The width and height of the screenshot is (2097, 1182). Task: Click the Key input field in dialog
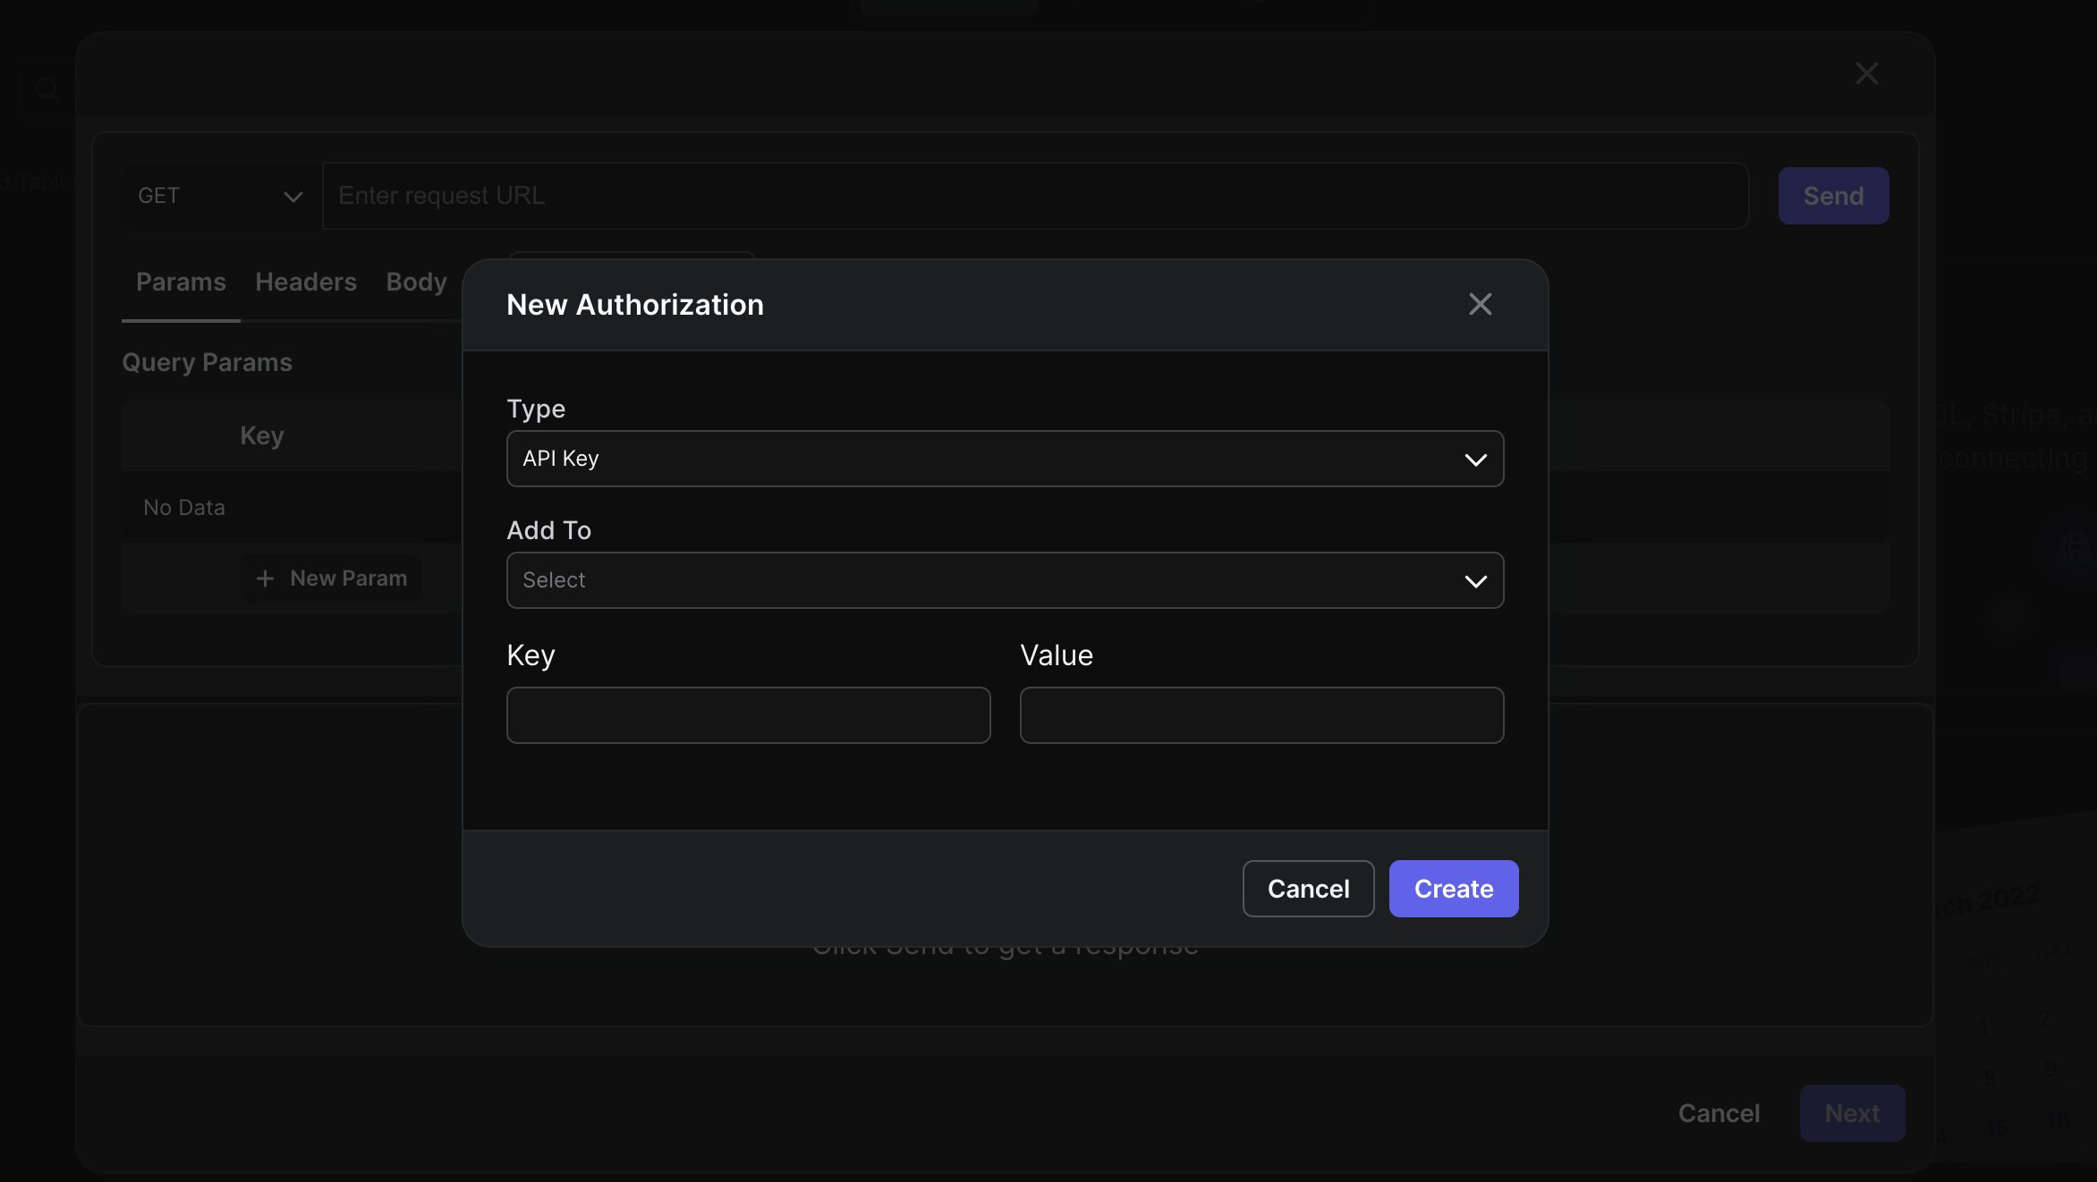click(x=748, y=715)
